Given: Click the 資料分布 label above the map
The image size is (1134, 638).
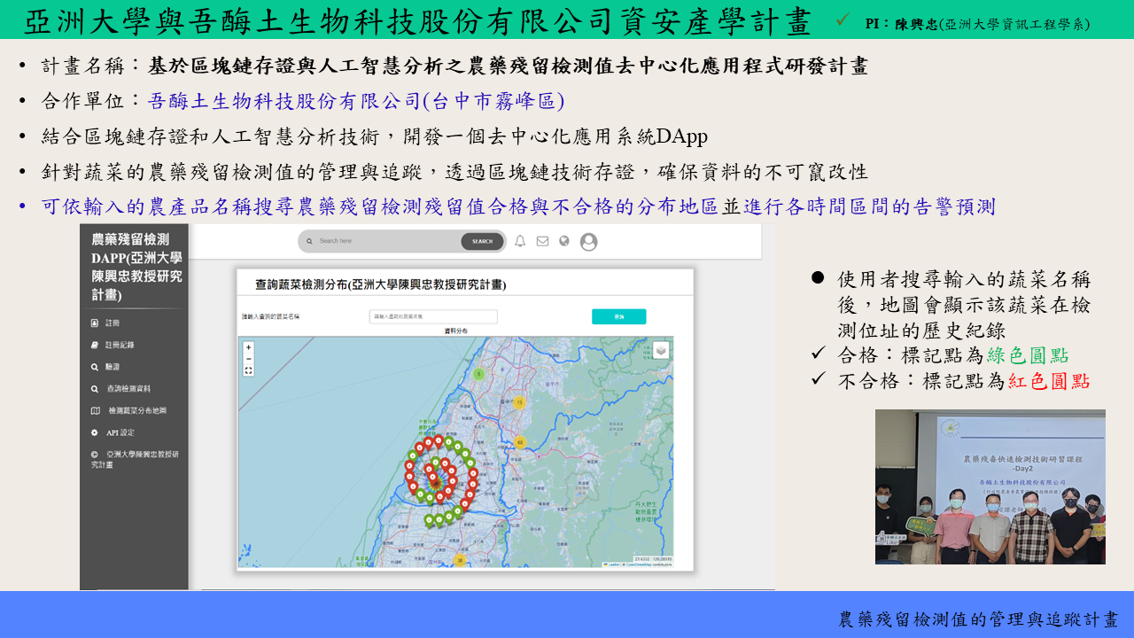Looking at the screenshot, I should point(455,331).
